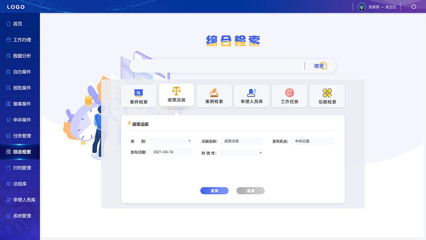This screenshot has height=240, width=426.
Task: Click the archive icon beside 归档管理
Action: click(9, 168)
